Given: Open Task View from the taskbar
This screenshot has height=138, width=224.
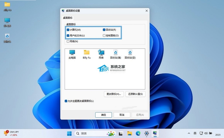Looking at the screenshot, I should point(121,134).
